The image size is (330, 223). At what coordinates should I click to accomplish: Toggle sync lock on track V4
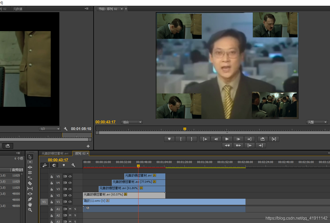coord(65,183)
